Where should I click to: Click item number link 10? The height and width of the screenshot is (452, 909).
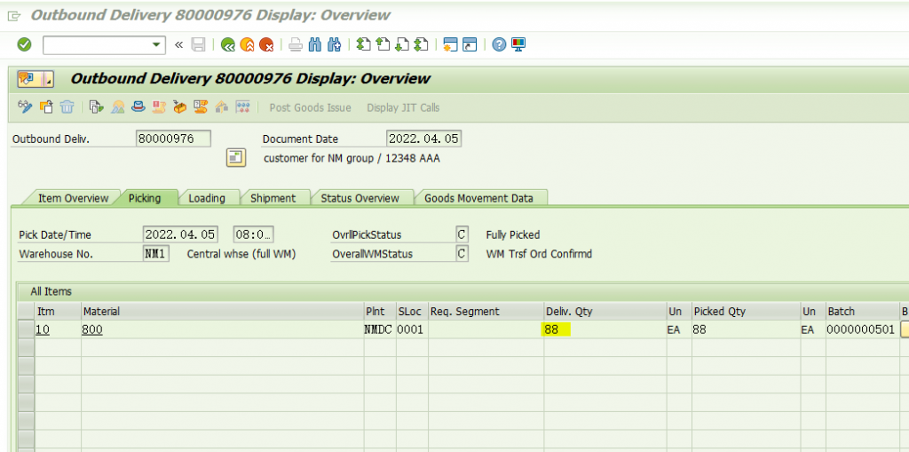43,330
